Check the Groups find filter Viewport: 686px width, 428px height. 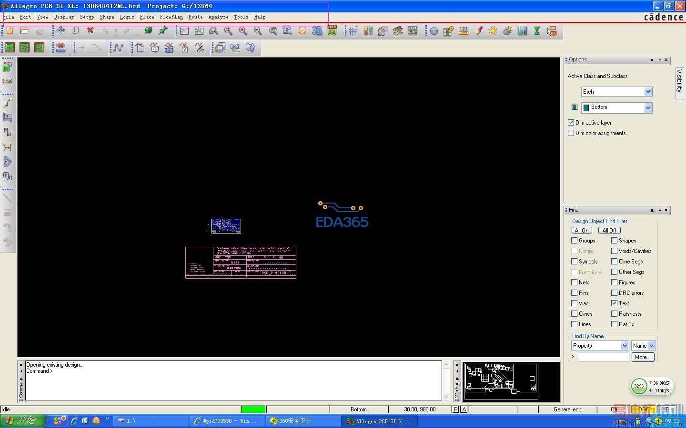[575, 241]
